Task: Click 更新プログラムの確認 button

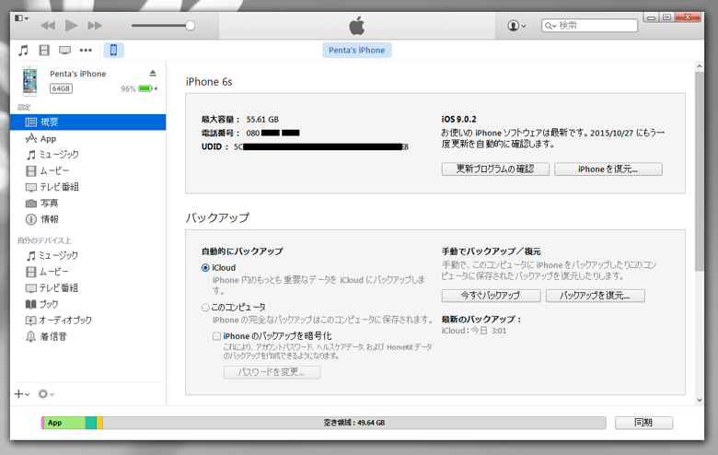Action: point(495,169)
